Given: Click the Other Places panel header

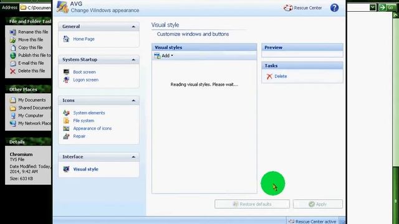Looking at the screenshot, I should (28, 90).
